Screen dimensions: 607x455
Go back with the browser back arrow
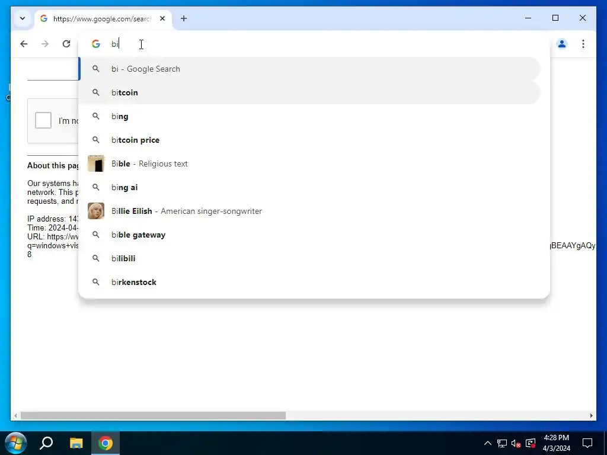click(x=24, y=44)
